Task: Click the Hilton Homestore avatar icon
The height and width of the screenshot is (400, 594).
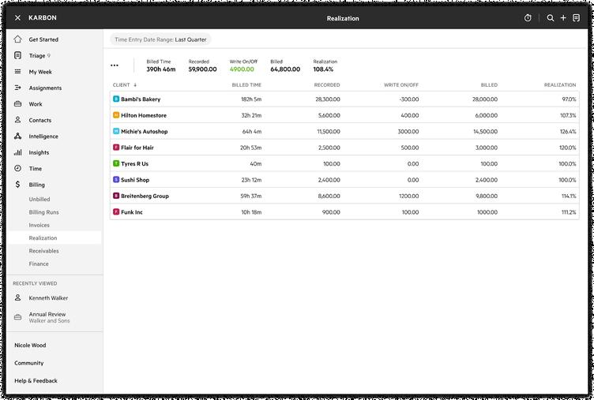Action: (x=116, y=115)
